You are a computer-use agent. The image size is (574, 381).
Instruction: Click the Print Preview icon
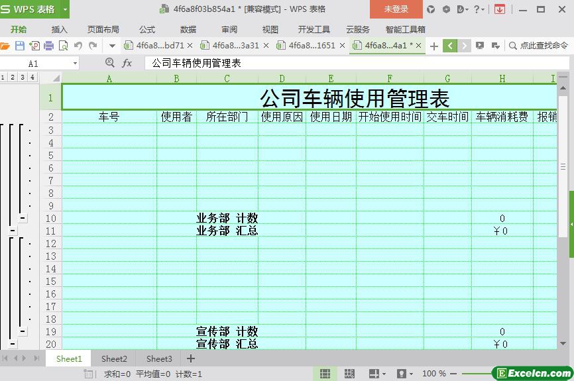click(64, 46)
